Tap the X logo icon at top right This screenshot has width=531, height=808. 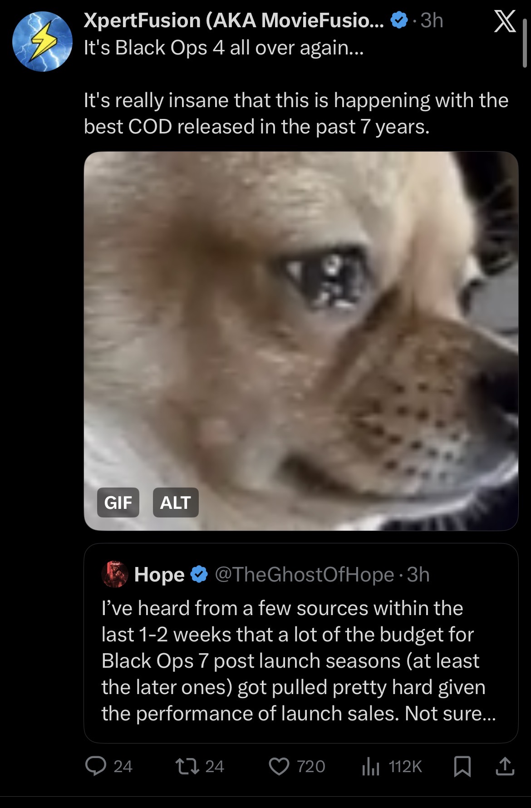point(505,21)
